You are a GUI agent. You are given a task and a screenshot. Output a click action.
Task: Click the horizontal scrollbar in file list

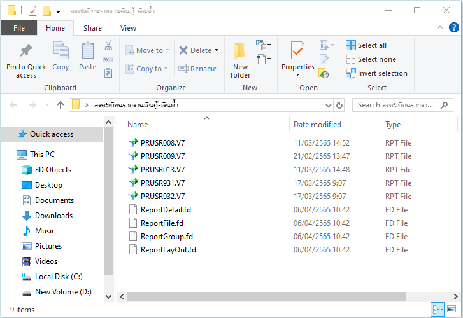coord(267,296)
